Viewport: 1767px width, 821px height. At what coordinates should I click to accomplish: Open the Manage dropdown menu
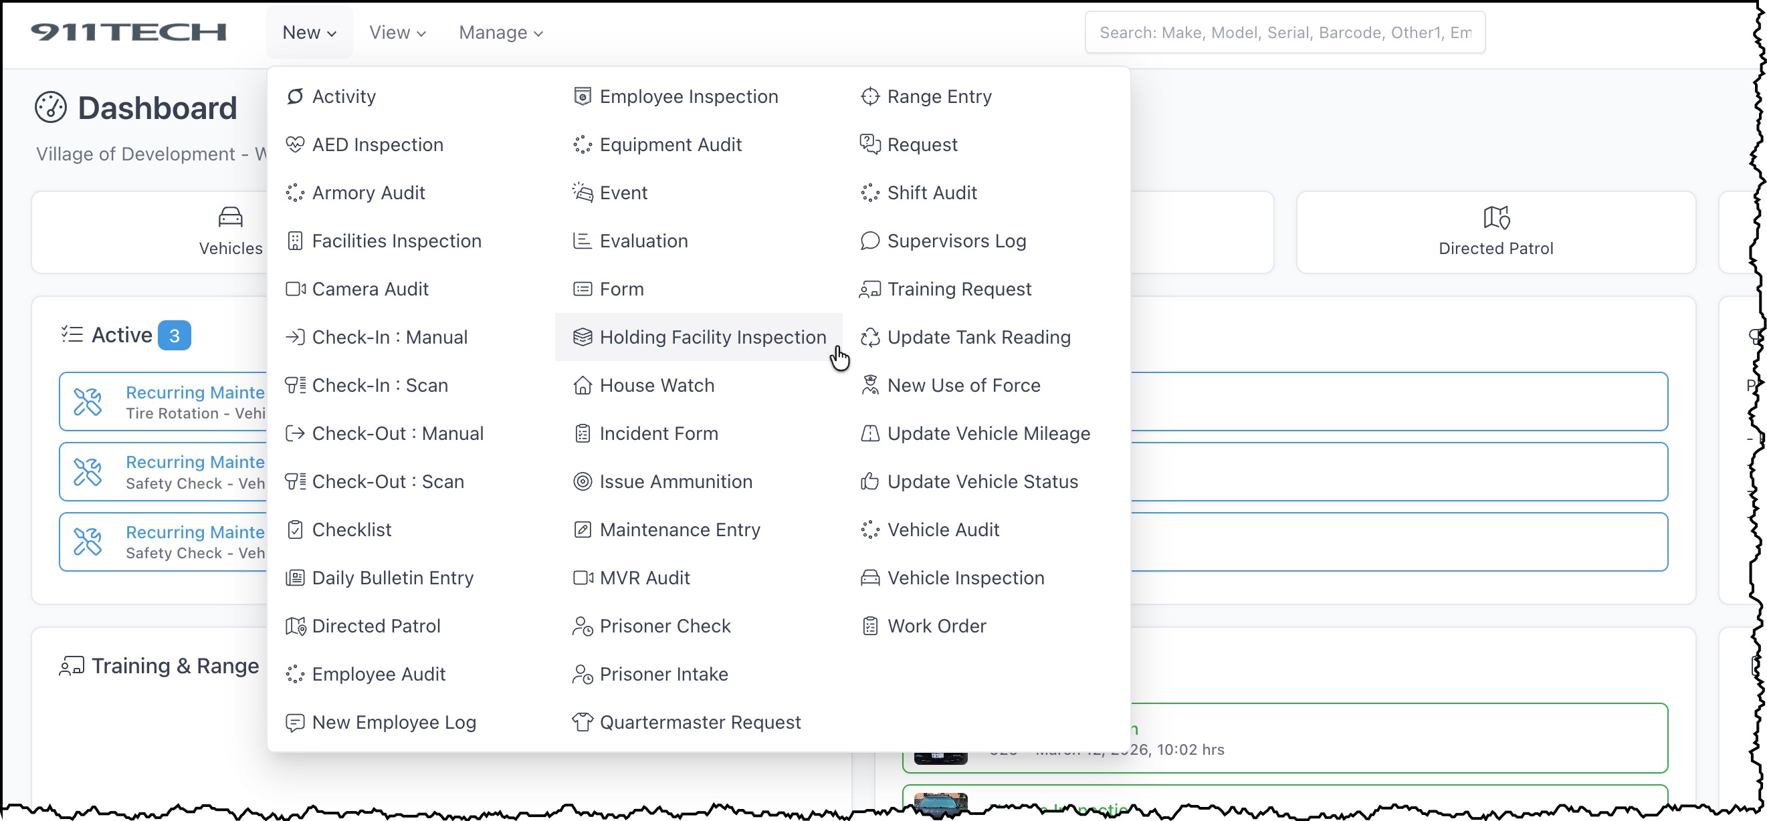(501, 32)
